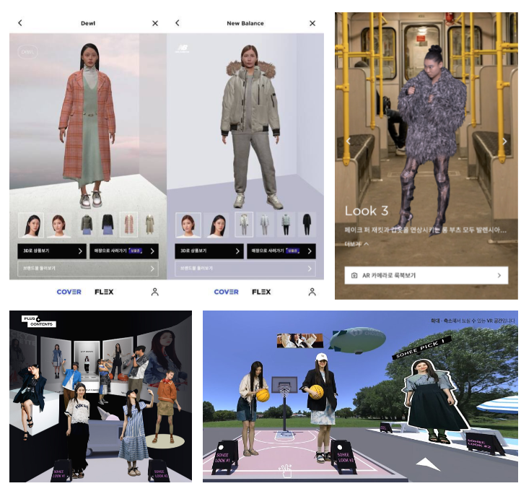This screenshot has height=486, width=521.
Task: Tap the New Balance screen title
Action: coord(245,23)
